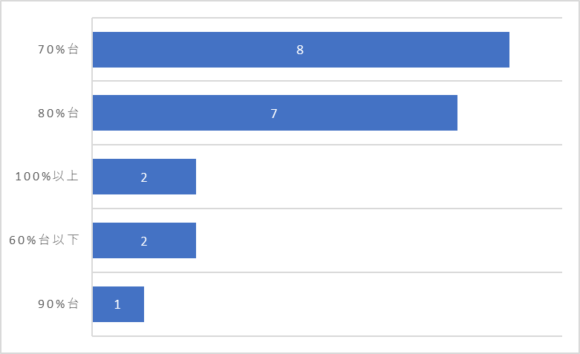
Task: Click the bottom horizontal axis line
Action: click(327, 336)
